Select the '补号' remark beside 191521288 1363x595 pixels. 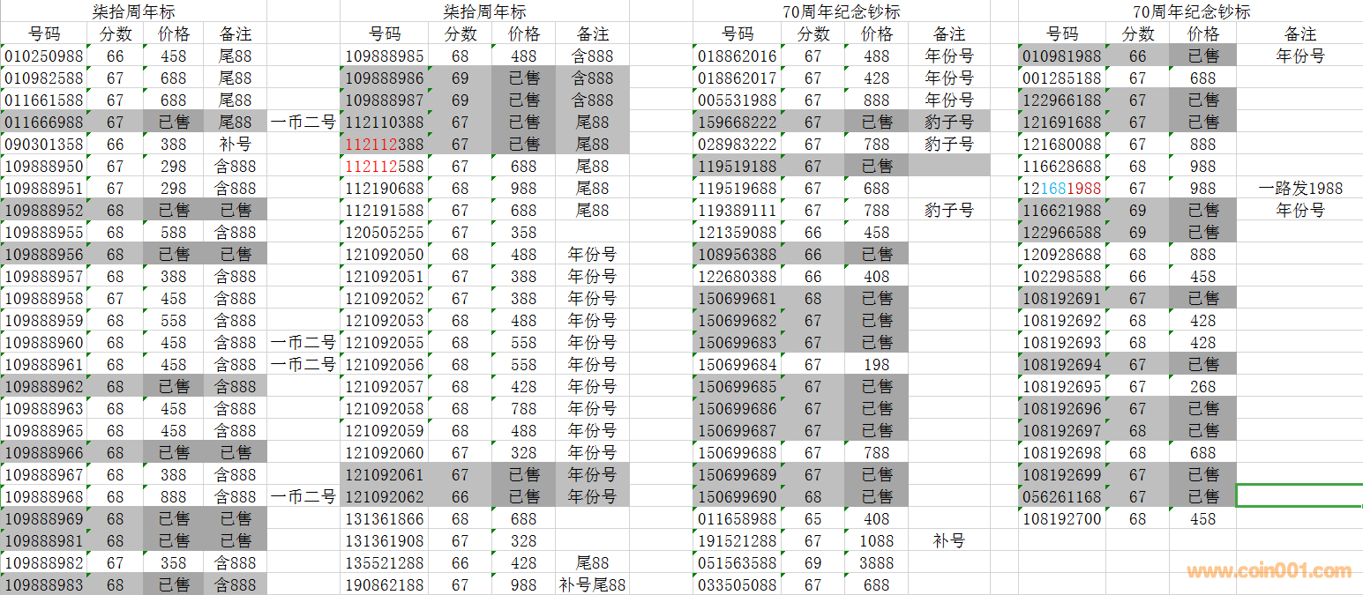click(949, 541)
